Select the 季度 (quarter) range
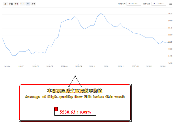Viewport: 174px width, 123px height. pos(11,4)
